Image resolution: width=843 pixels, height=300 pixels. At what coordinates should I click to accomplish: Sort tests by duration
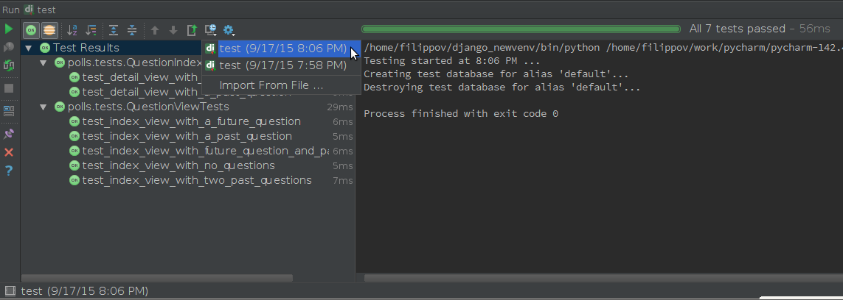click(91, 30)
